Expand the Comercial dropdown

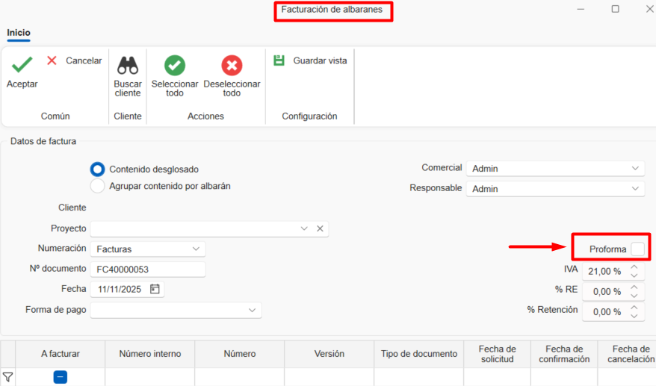coord(635,169)
